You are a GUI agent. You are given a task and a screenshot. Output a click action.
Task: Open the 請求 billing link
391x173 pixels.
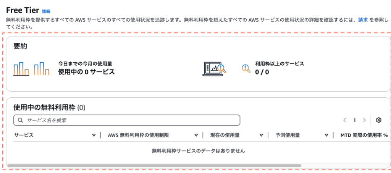pyautogui.click(x=363, y=20)
